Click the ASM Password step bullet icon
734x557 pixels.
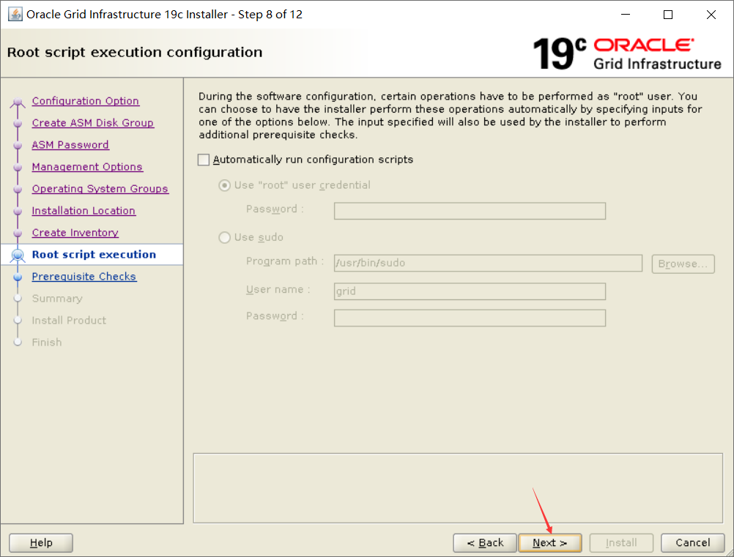pyautogui.click(x=18, y=146)
